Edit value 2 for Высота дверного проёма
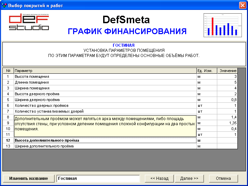248x186 pixels. click(x=227, y=94)
